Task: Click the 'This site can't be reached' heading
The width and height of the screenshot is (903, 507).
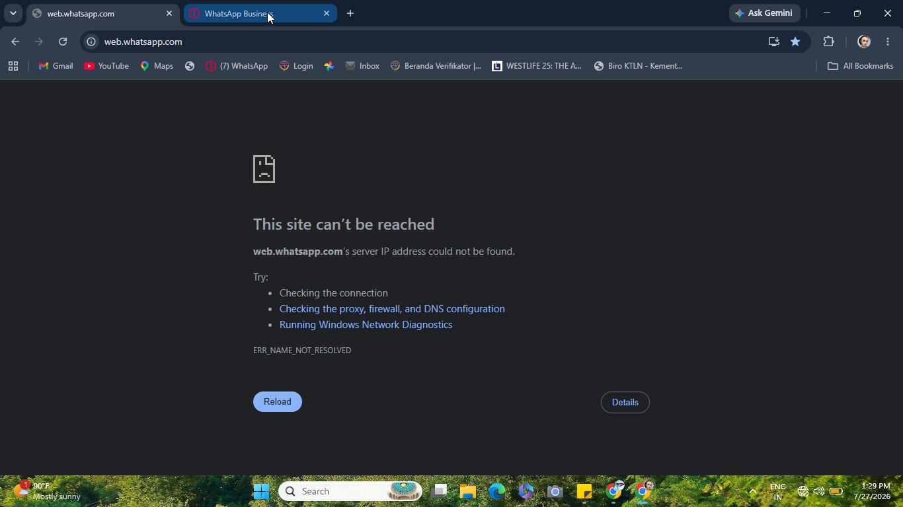Action: click(x=344, y=224)
